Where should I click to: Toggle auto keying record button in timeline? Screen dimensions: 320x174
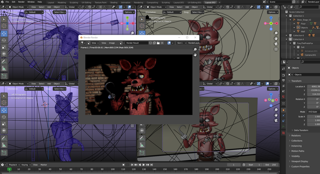tap(123, 165)
